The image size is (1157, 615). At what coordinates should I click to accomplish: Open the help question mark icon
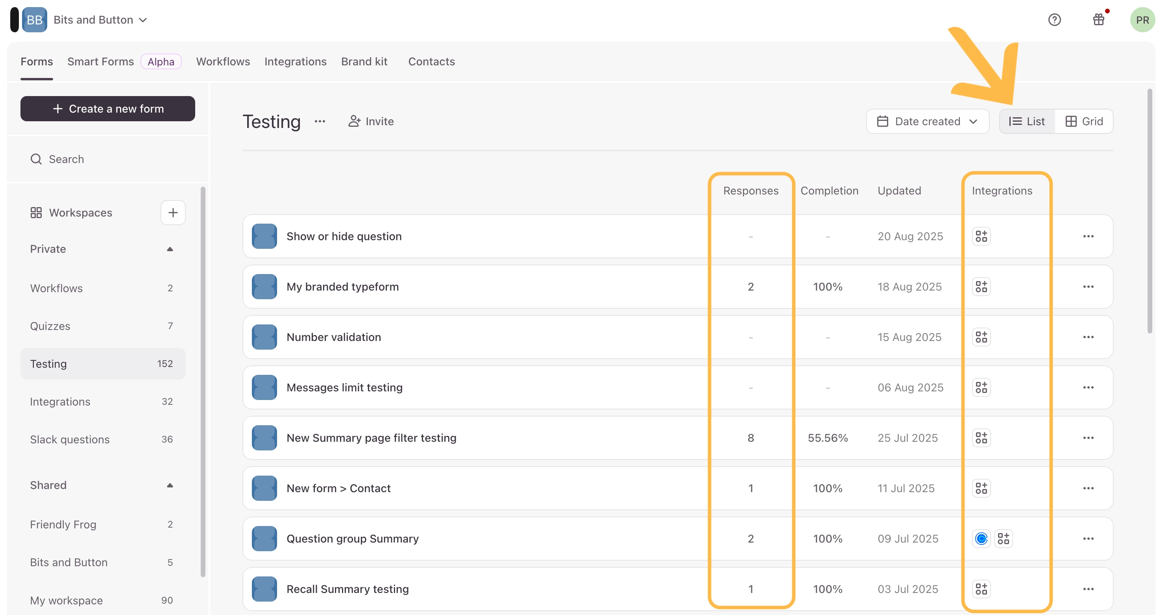(x=1054, y=20)
